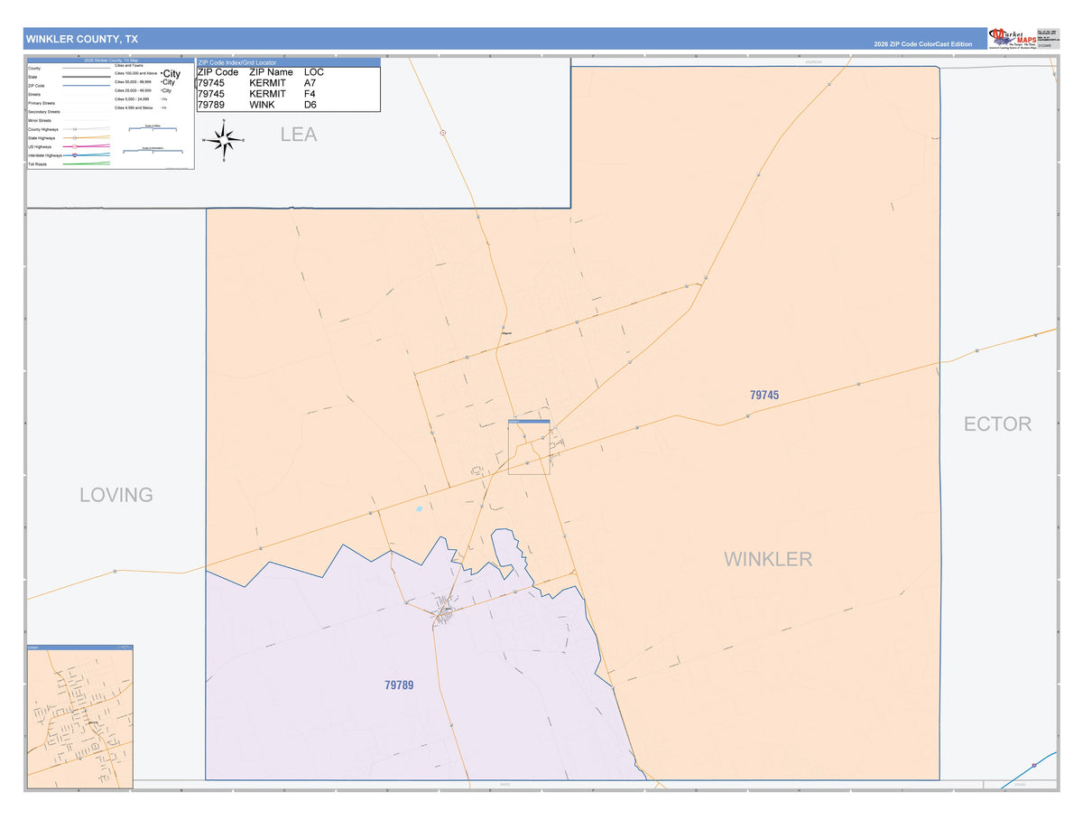Image resolution: width=1083 pixels, height=820 pixels.
Task: Click the Interstate Highways legend label
Action: pyautogui.click(x=45, y=155)
